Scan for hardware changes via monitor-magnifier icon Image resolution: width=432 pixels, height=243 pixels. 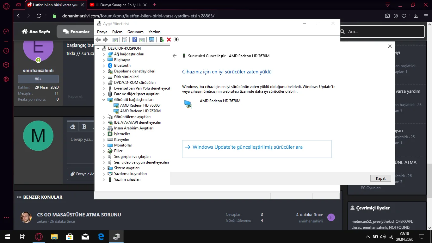click(x=152, y=40)
